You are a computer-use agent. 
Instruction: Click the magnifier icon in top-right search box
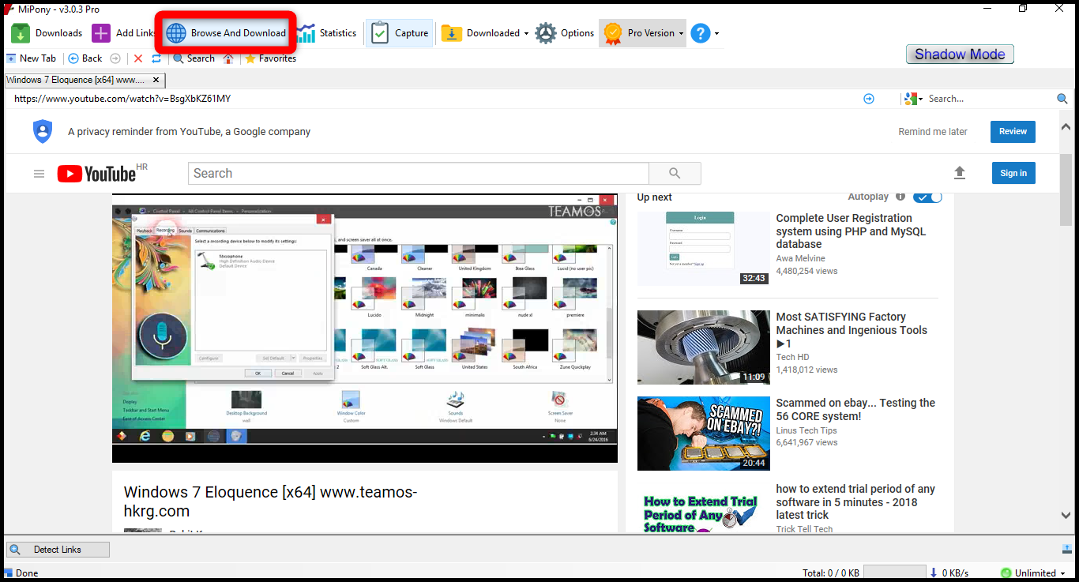pyautogui.click(x=1062, y=99)
